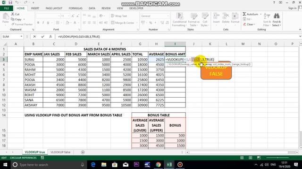Click Cell Styles icon
This screenshot has width=302, height=169.
click(205, 16)
